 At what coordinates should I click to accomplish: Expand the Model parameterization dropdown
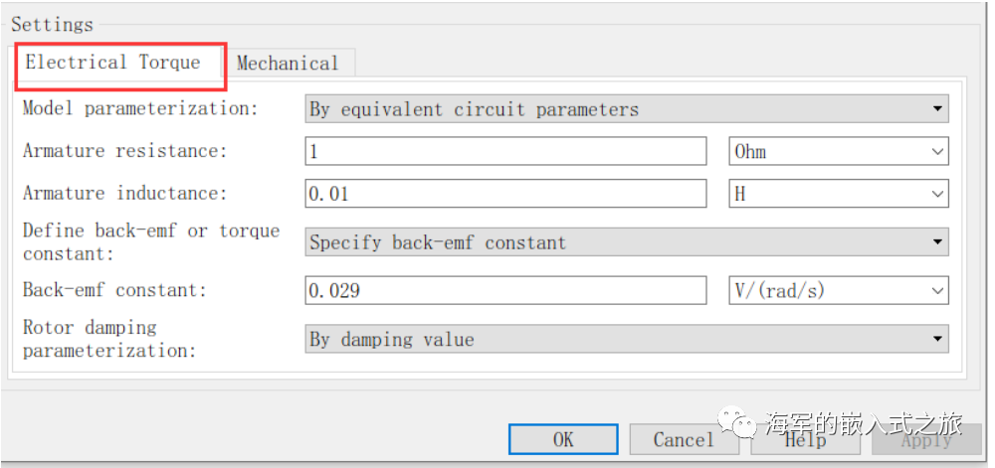click(x=626, y=108)
